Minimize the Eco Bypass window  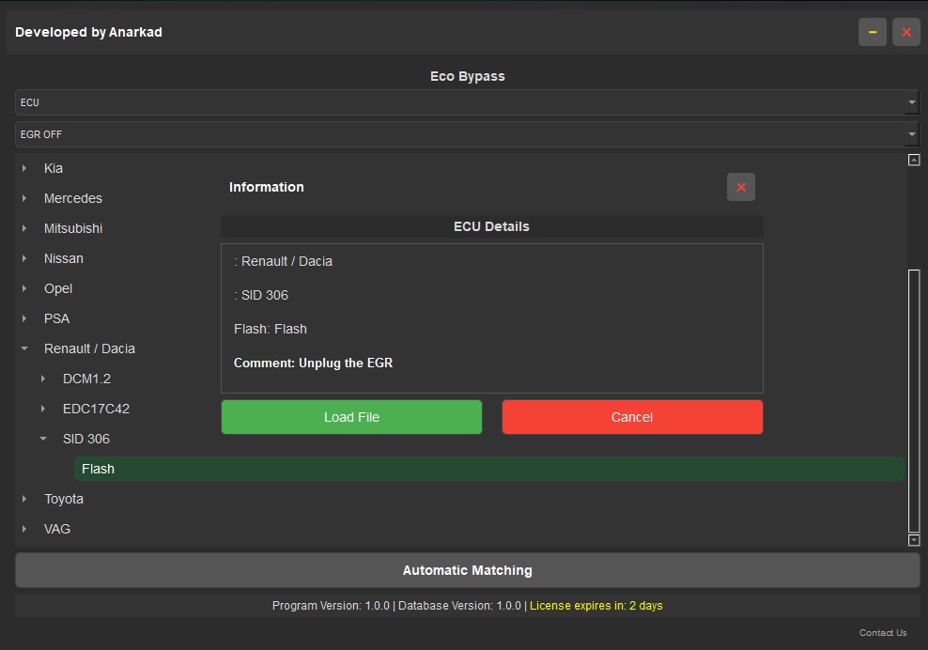(x=872, y=32)
